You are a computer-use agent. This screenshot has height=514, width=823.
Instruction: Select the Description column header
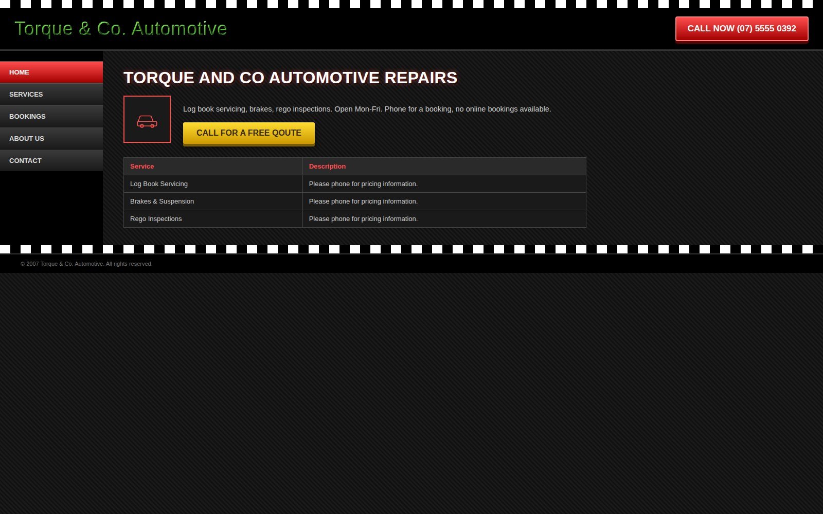(x=444, y=167)
